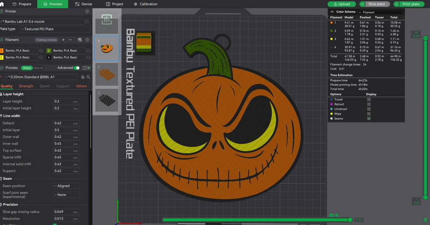Save the current process preset
The image size is (430, 225).
point(83,77)
